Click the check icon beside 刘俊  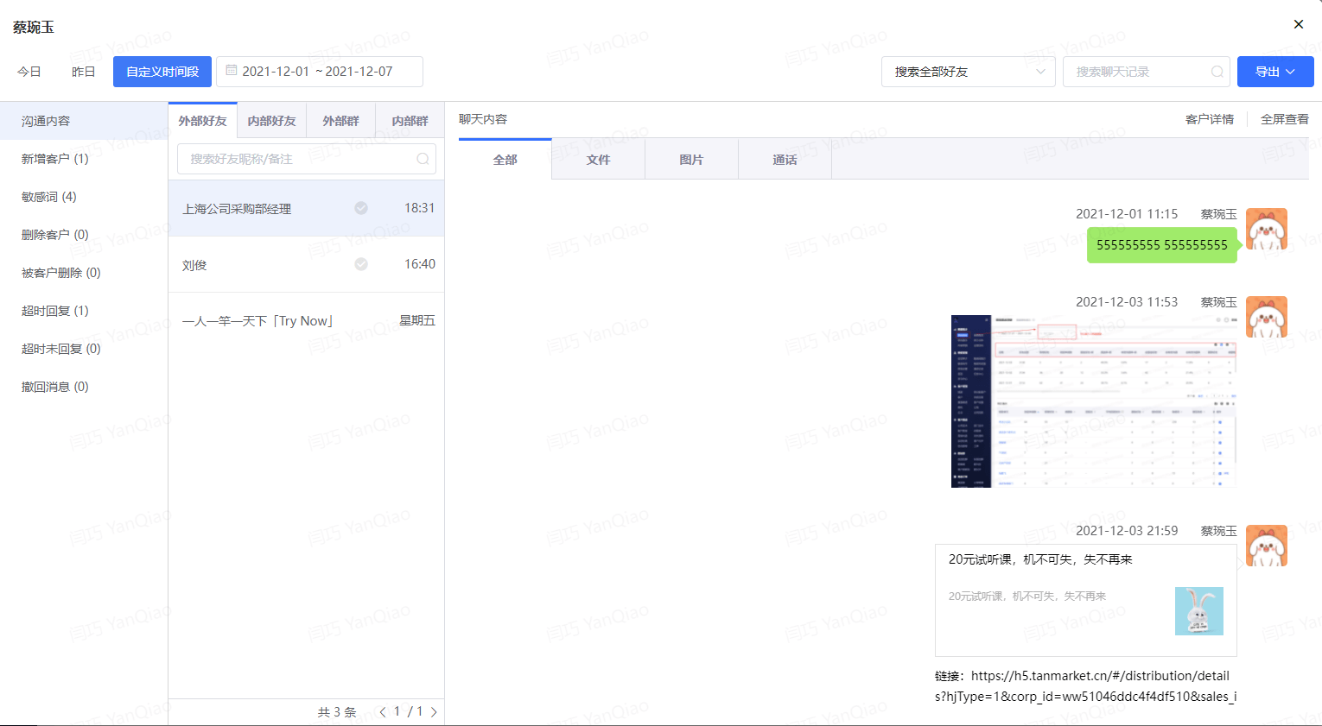pyautogui.click(x=361, y=264)
